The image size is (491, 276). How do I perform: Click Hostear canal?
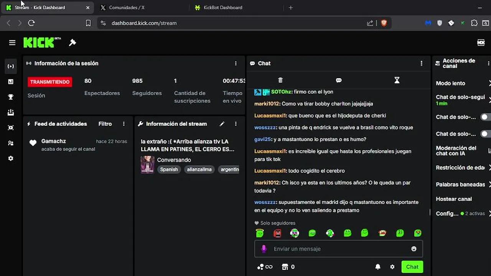pos(454,199)
